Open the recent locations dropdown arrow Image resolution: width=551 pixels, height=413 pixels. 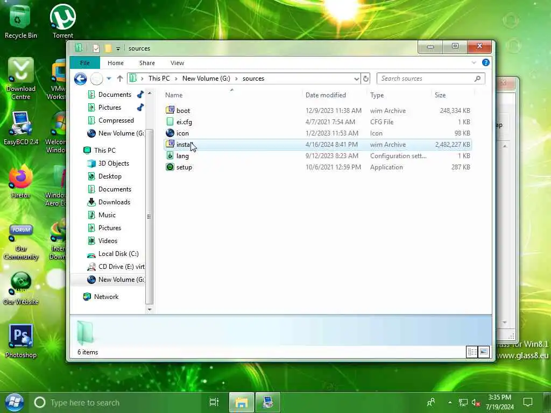[x=109, y=79]
